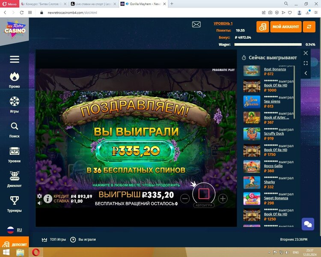321x257 pixels.
Task: Open browser downloads icon
Action: pyautogui.click(x=308, y=12)
